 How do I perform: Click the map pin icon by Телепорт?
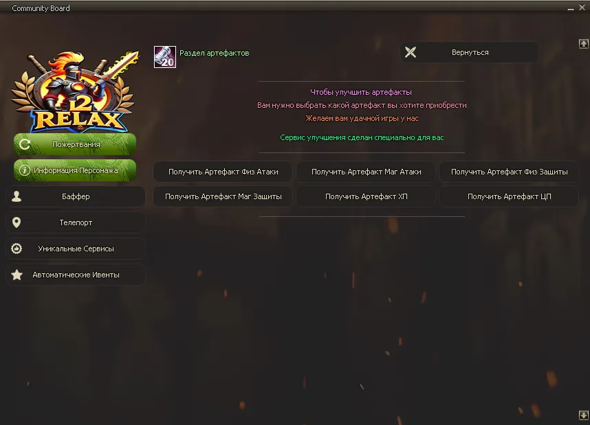coord(17,222)
